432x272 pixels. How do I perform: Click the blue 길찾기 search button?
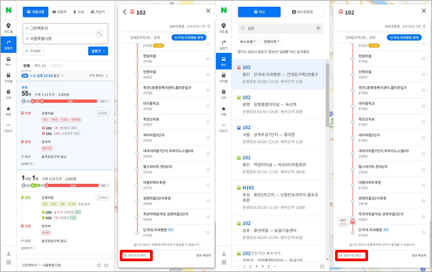click(x=98, y=51)
